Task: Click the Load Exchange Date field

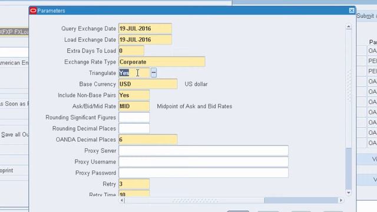Action: point(145,39)
